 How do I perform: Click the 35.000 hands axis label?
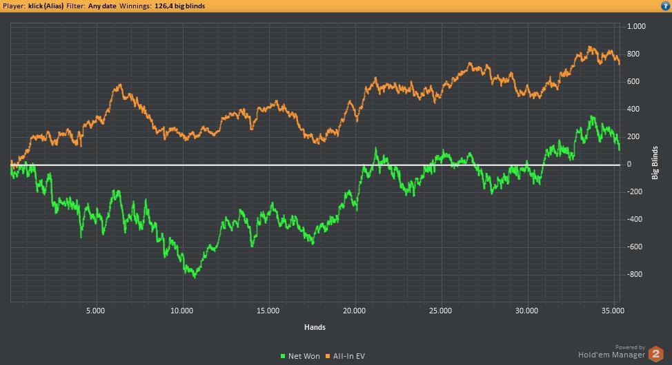(613, 311)
